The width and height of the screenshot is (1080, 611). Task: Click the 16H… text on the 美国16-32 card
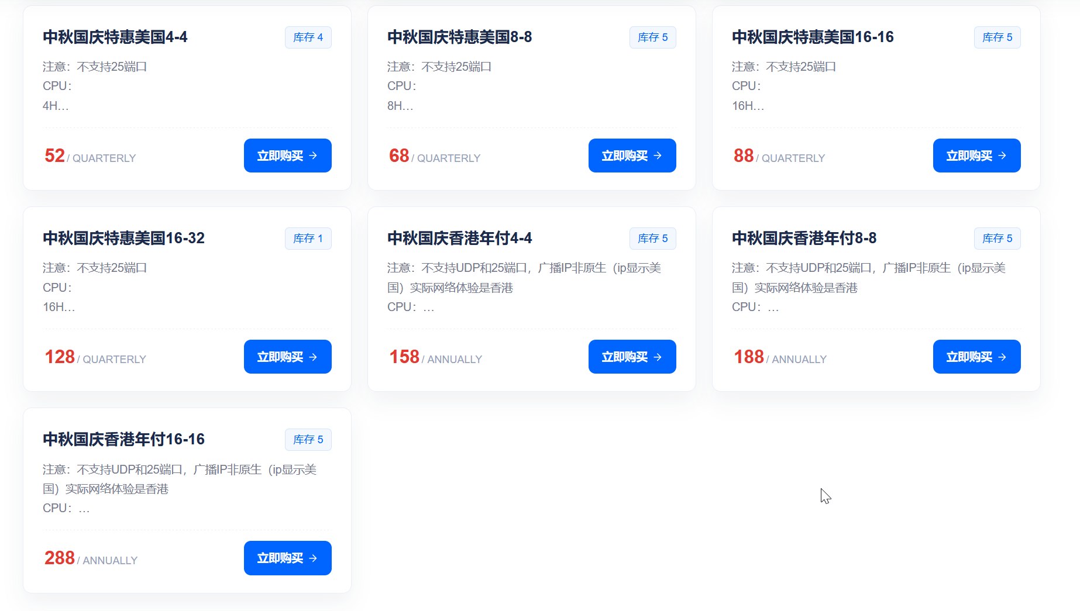coord(59,307)
